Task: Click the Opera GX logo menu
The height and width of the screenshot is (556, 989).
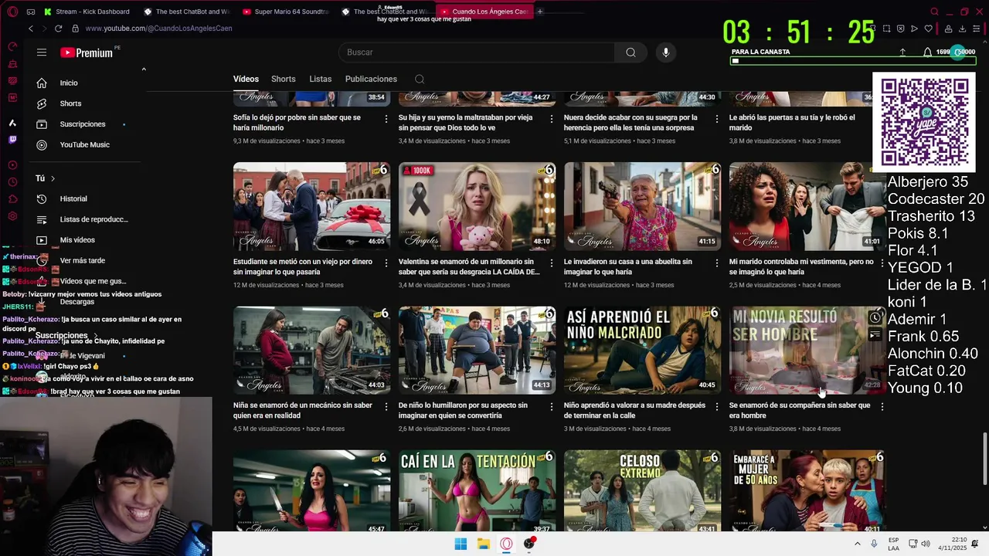Action: click(12, 12)
